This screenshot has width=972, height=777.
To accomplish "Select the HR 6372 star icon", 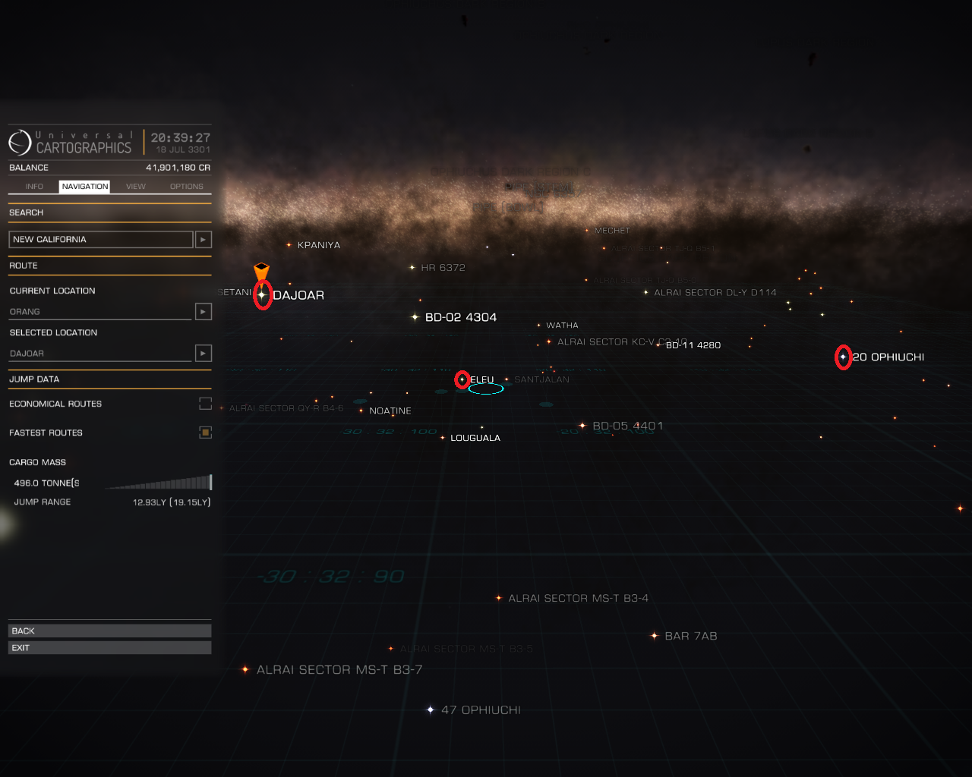I will pos(412,267).
